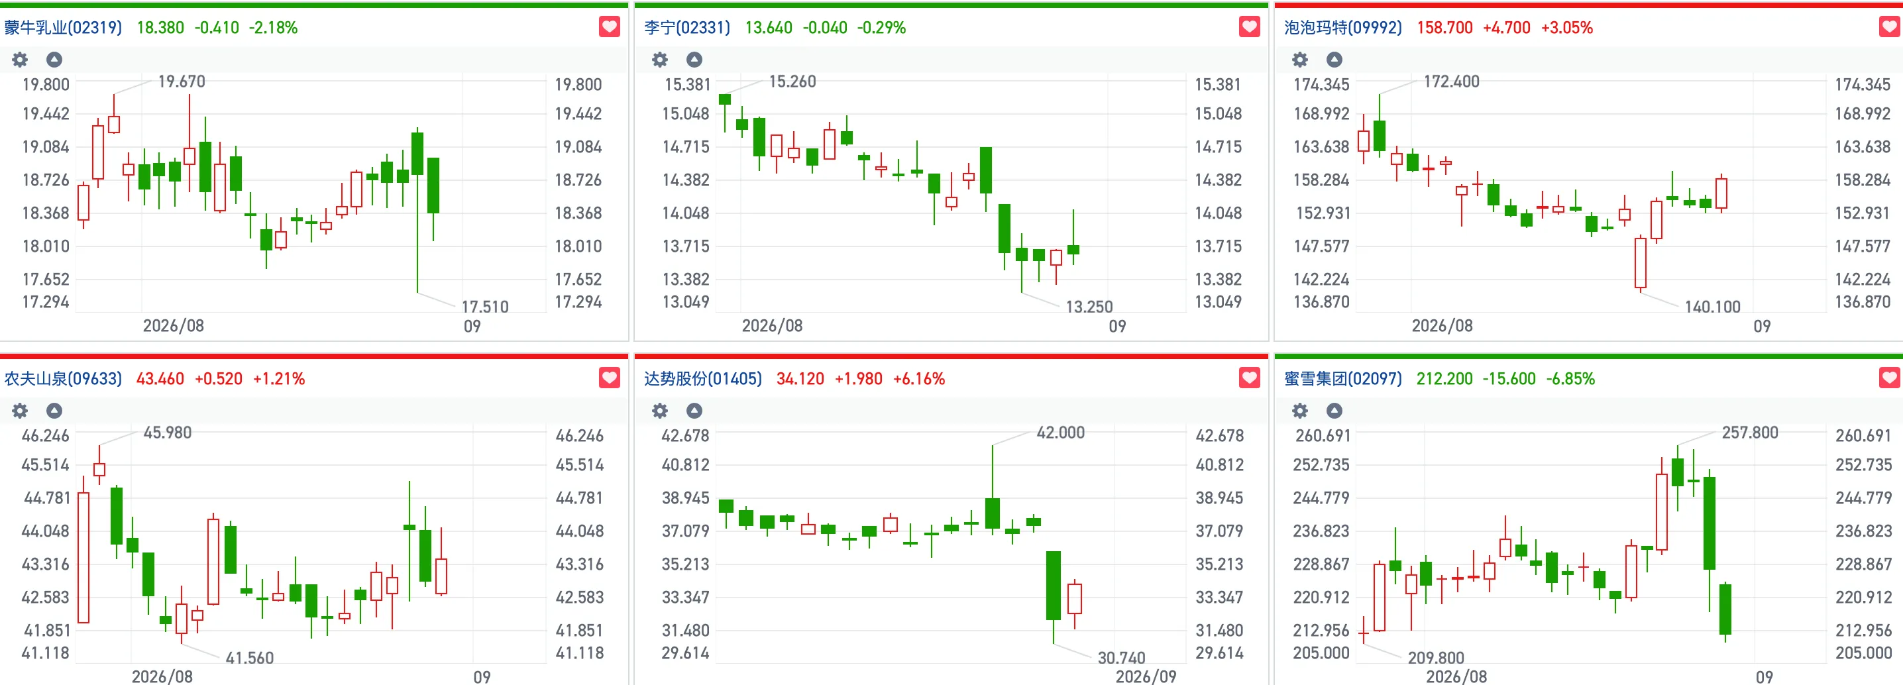Click the 45.980 high label on 农夫山泉 chart
Screen dimensions: 1903x685
click(168, 433)
